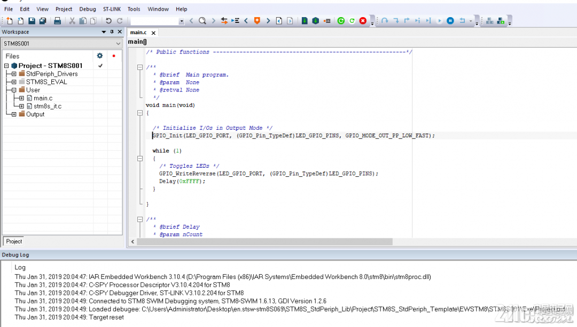Viewport: 577px width, 327px height.
Task: Collapse the while loop fold
Action: coord(140,159)
